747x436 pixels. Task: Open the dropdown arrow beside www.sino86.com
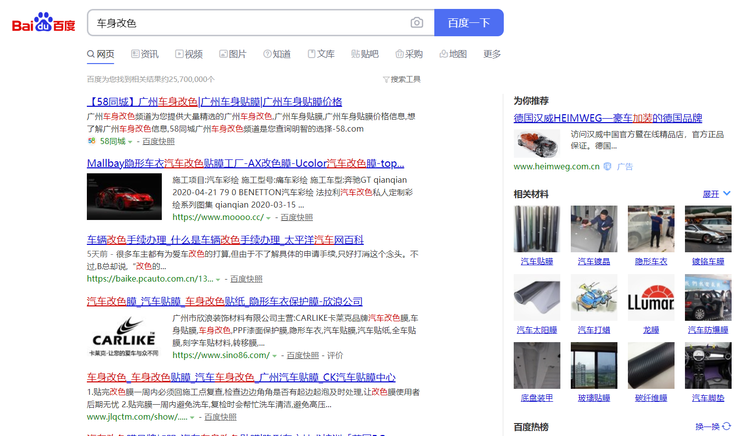click(275, 355)
